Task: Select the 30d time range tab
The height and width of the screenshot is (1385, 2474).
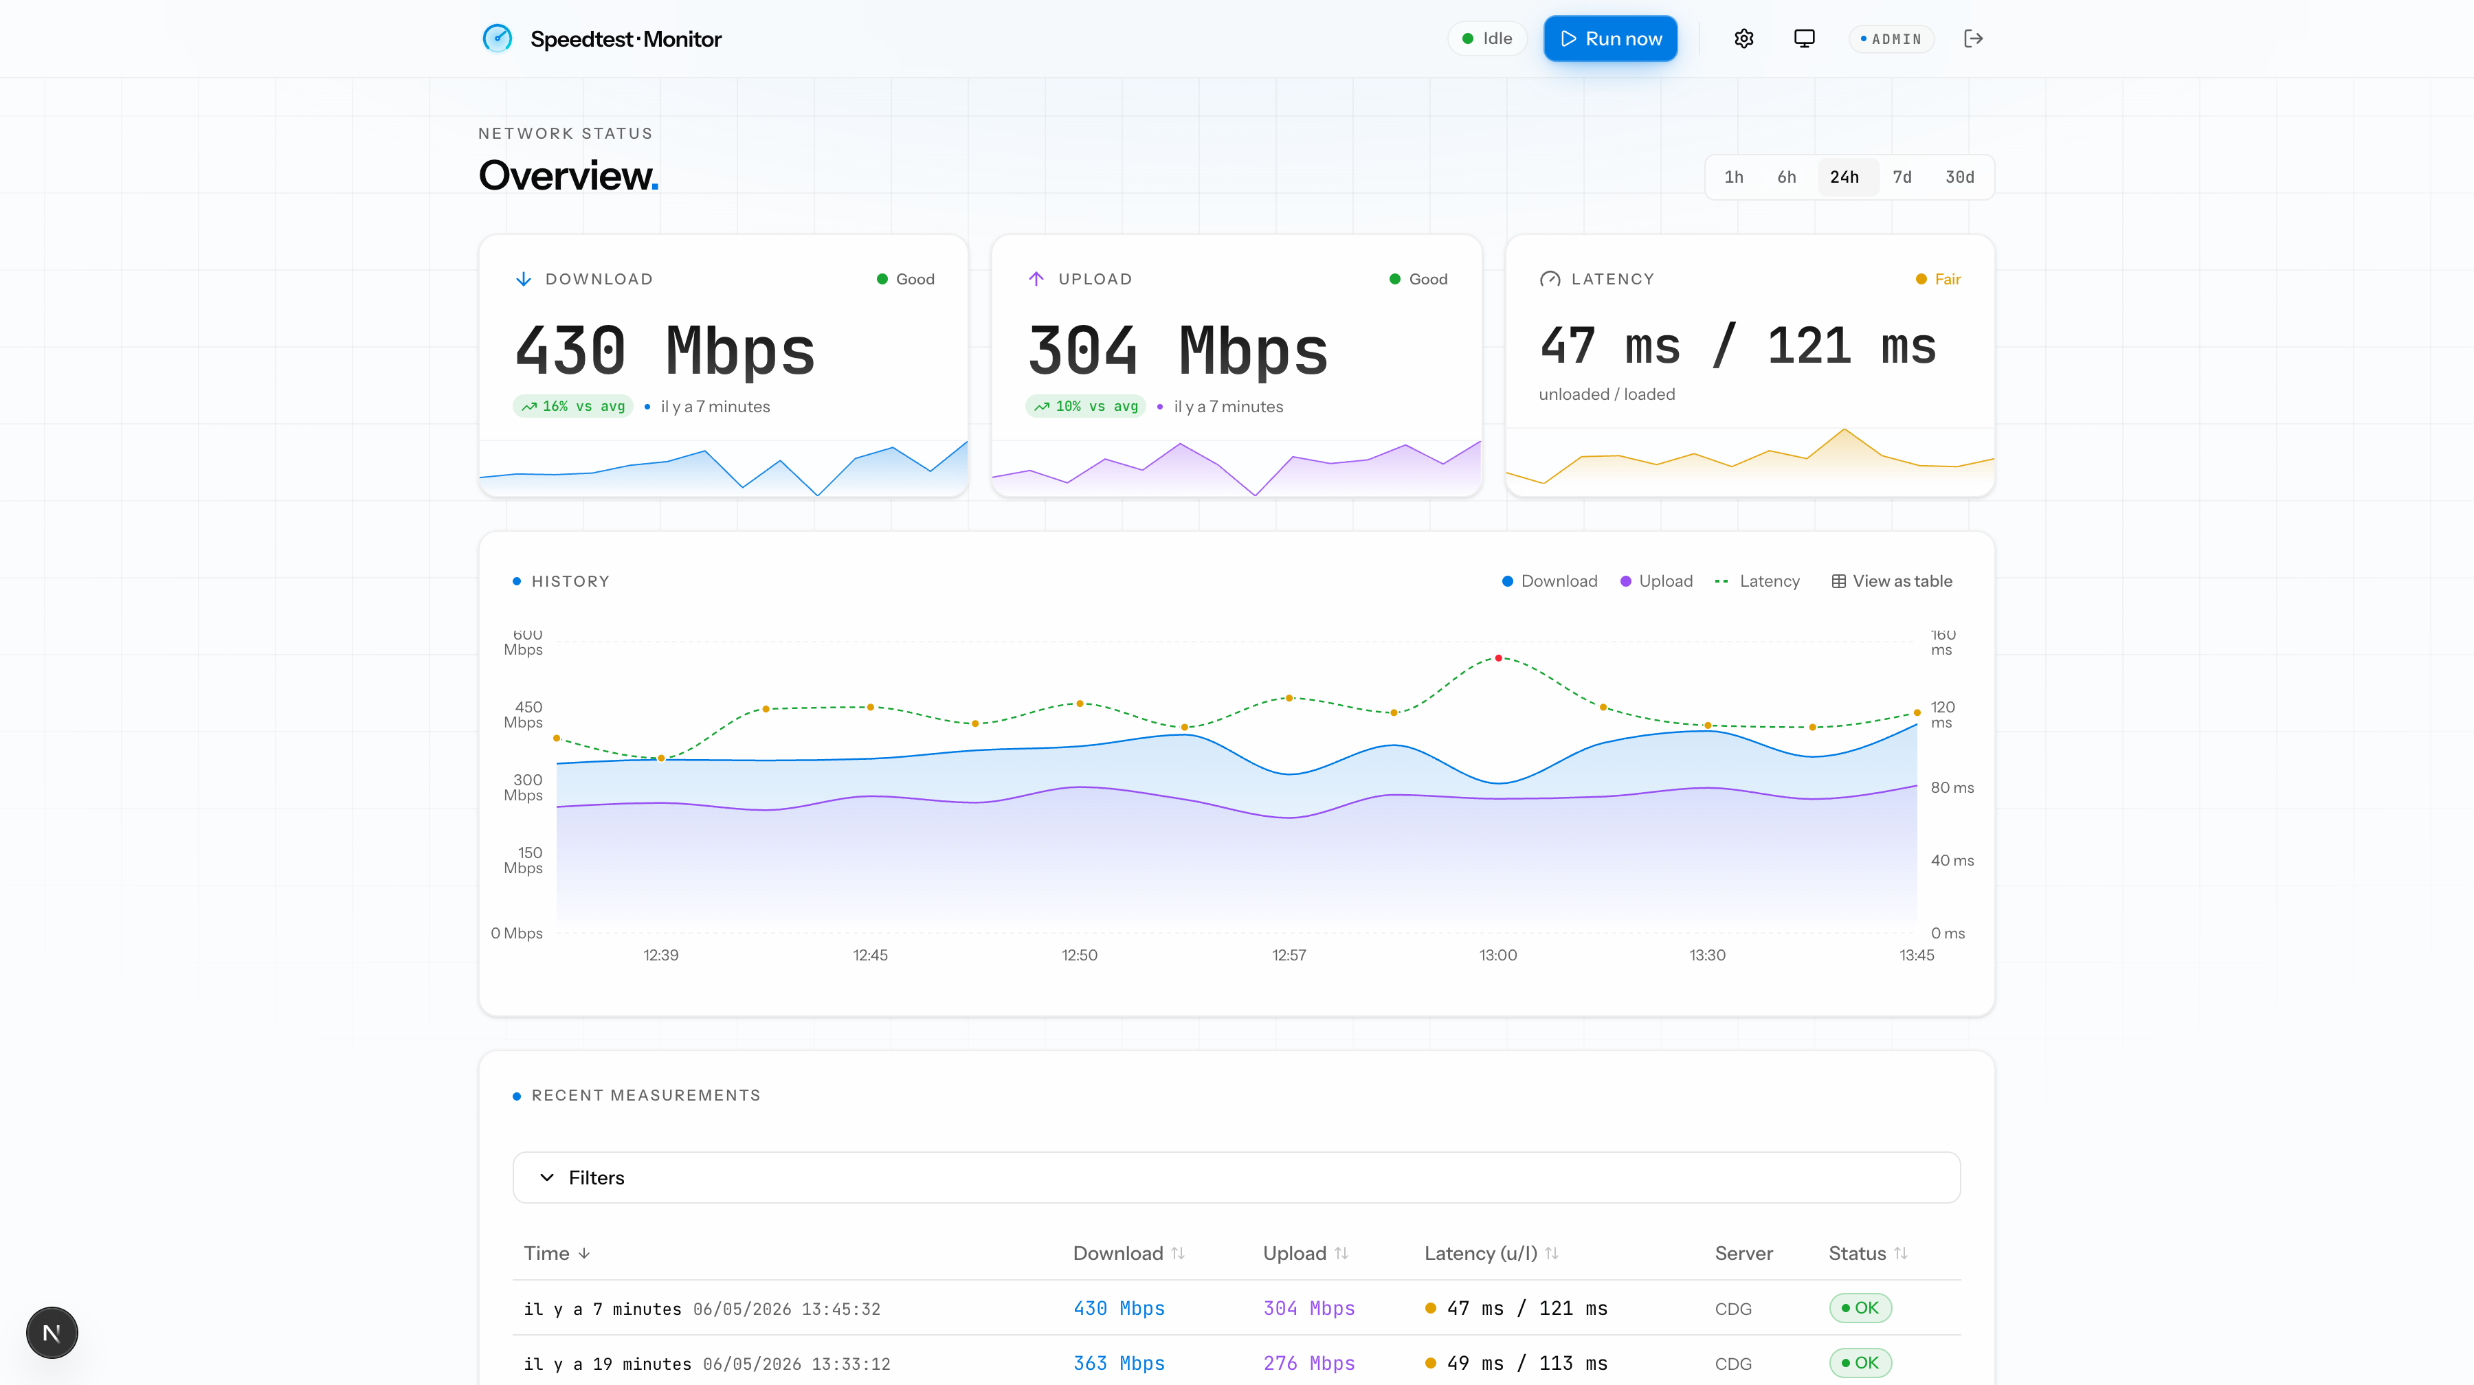Action: tap(1959, 177)
